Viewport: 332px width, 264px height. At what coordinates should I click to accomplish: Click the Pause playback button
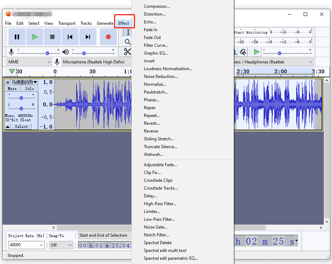point(17,37)
